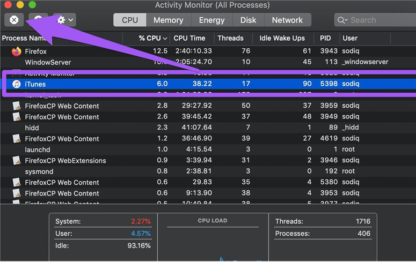Click the FirefoxCP WebExtensions document icon
The image size is (416, 262).
tap(17, 160)
